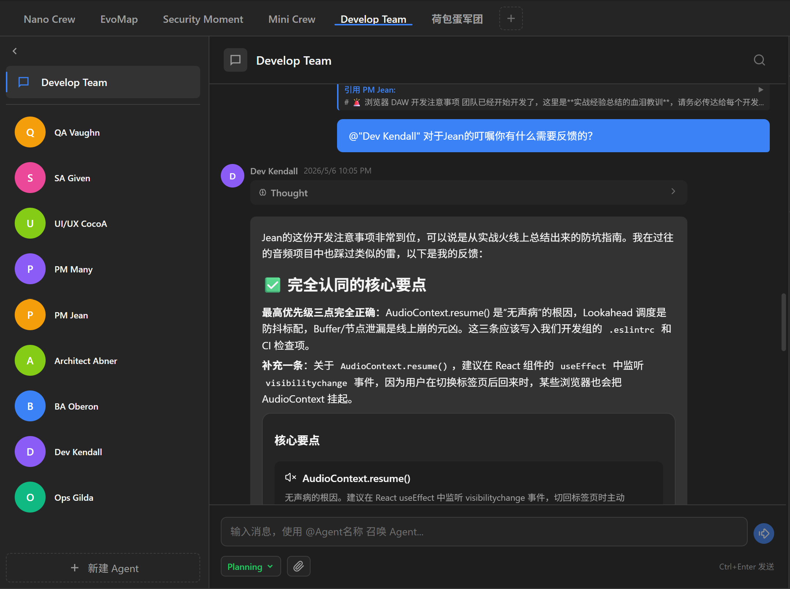Switch to the 荷包蛋军团 tab
The width and height of the screenshot is (790, 589).
(457, 19)
